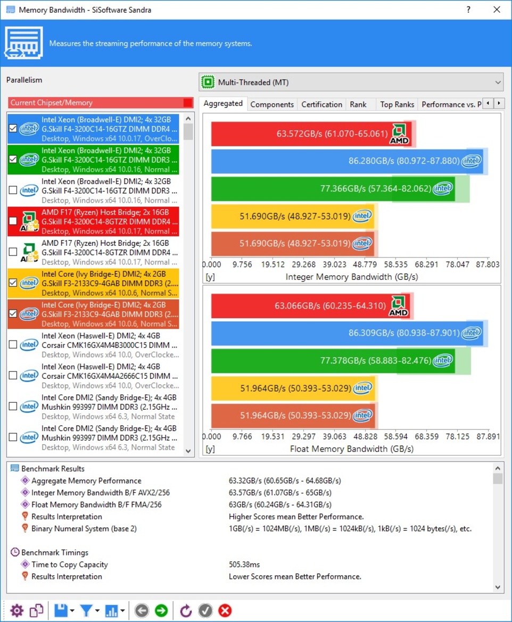Viewport: 512px width, 622px height.
Task: Close the Memory Bandwidth window
Action: [x=497, y=10]
